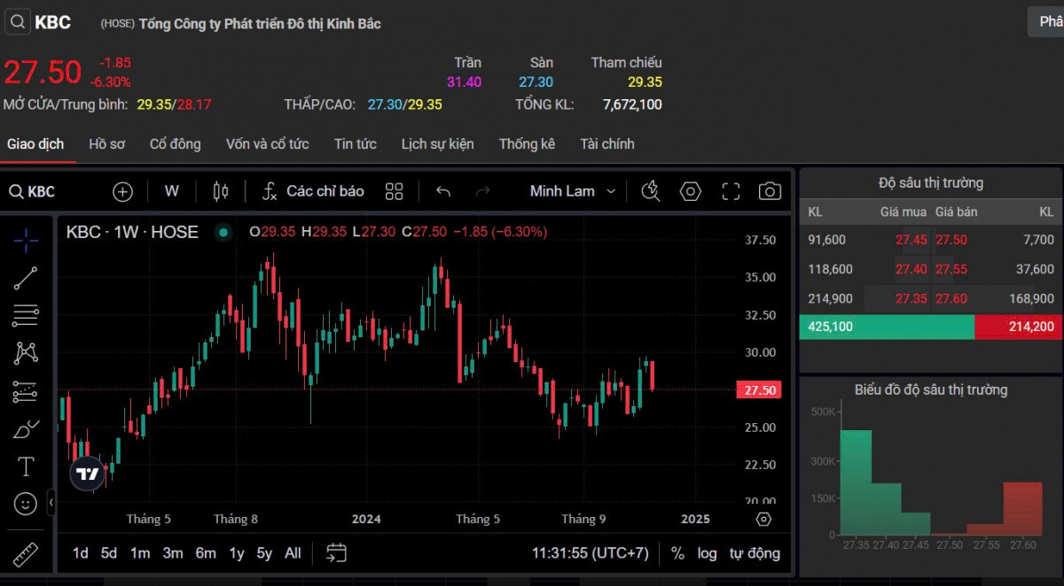Add a symbol to compare with plus icon
The image size is (1064, 586).
pyautogui.click(x=122, y=191)
